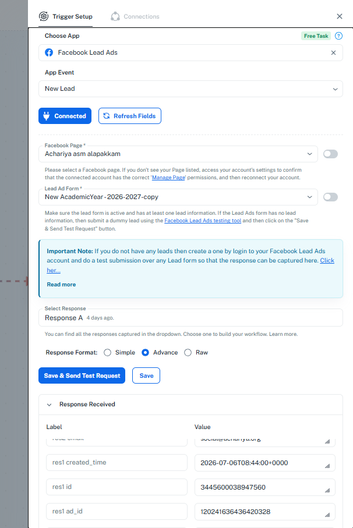The height and width of the screenshot is (528, 353).
Task: Toggle the switch beside Facebook Page field
Action: click(330, 154)
